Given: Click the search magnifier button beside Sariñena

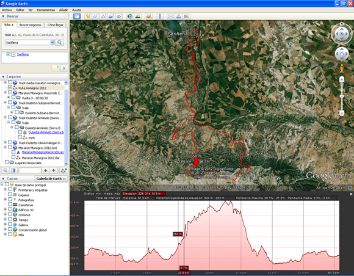Looking at the screenshot, I should (60, 42).
